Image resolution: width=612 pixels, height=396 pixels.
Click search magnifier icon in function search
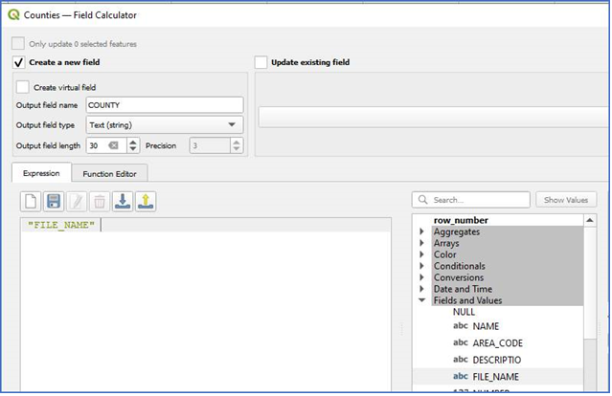coord(422,200)
